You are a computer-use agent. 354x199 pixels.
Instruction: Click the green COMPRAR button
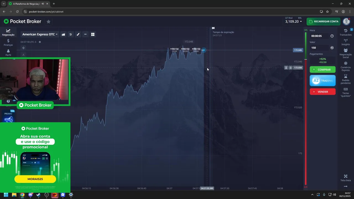322,70
